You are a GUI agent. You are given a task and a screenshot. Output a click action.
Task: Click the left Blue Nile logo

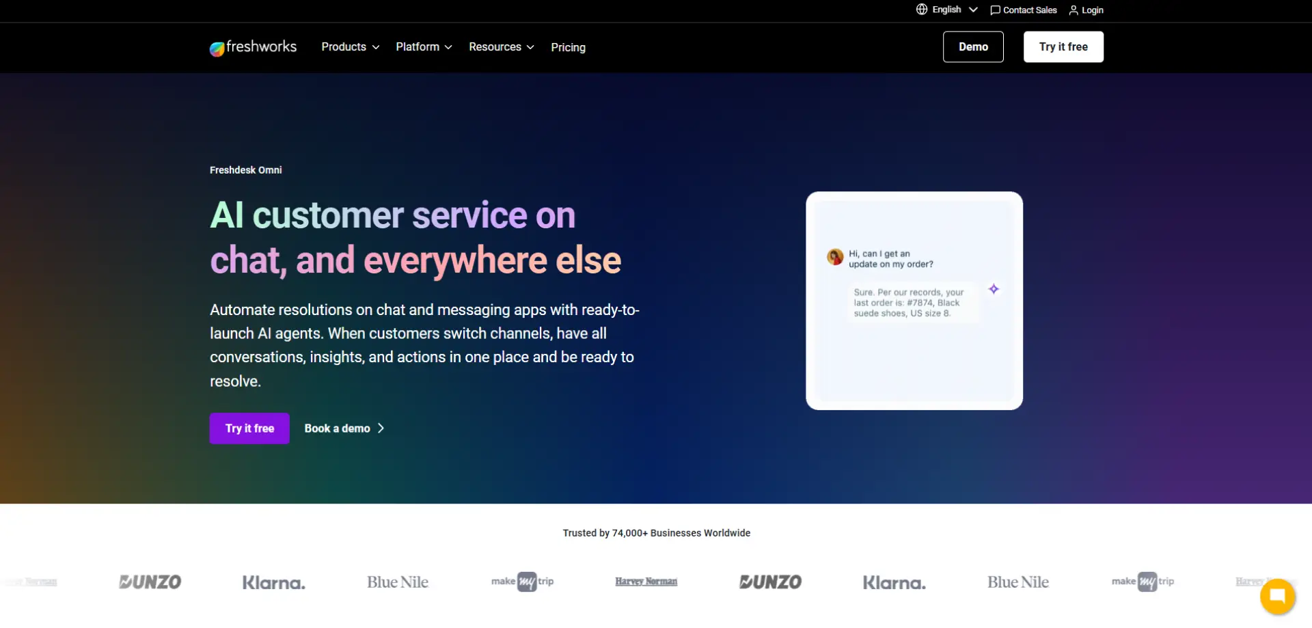click(x=398, y=582)
